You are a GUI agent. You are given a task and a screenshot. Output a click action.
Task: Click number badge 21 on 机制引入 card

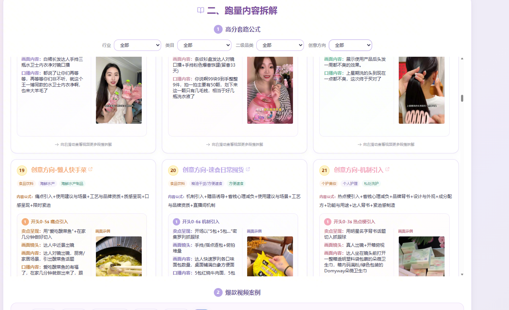click(x=324, y=171)
